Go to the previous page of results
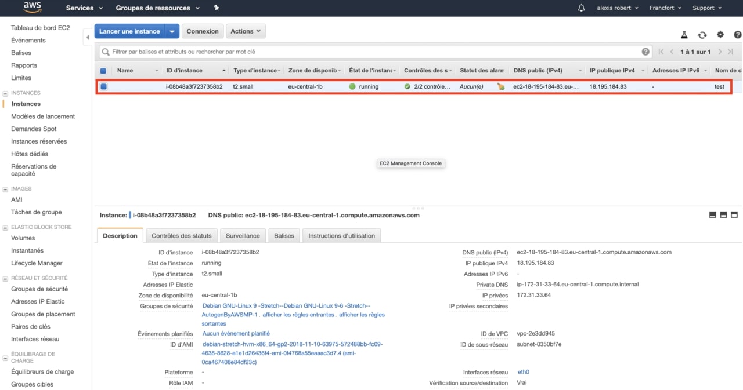743x390 pixels. point(672,52)
